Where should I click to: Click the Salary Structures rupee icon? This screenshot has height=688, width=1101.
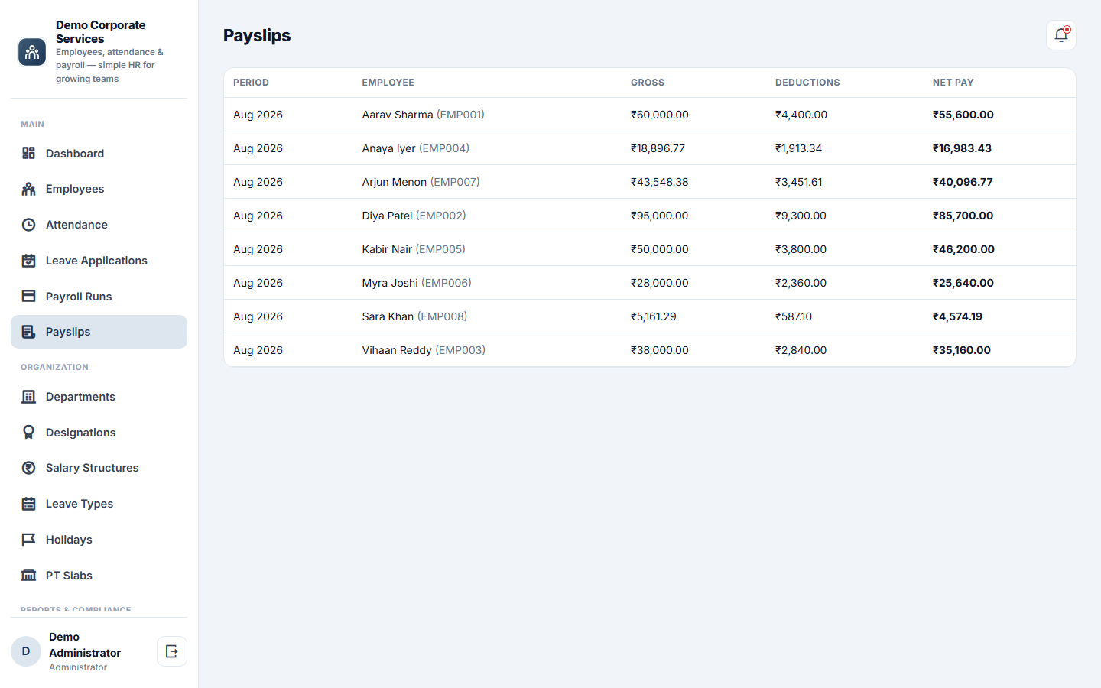pos(29,468)
